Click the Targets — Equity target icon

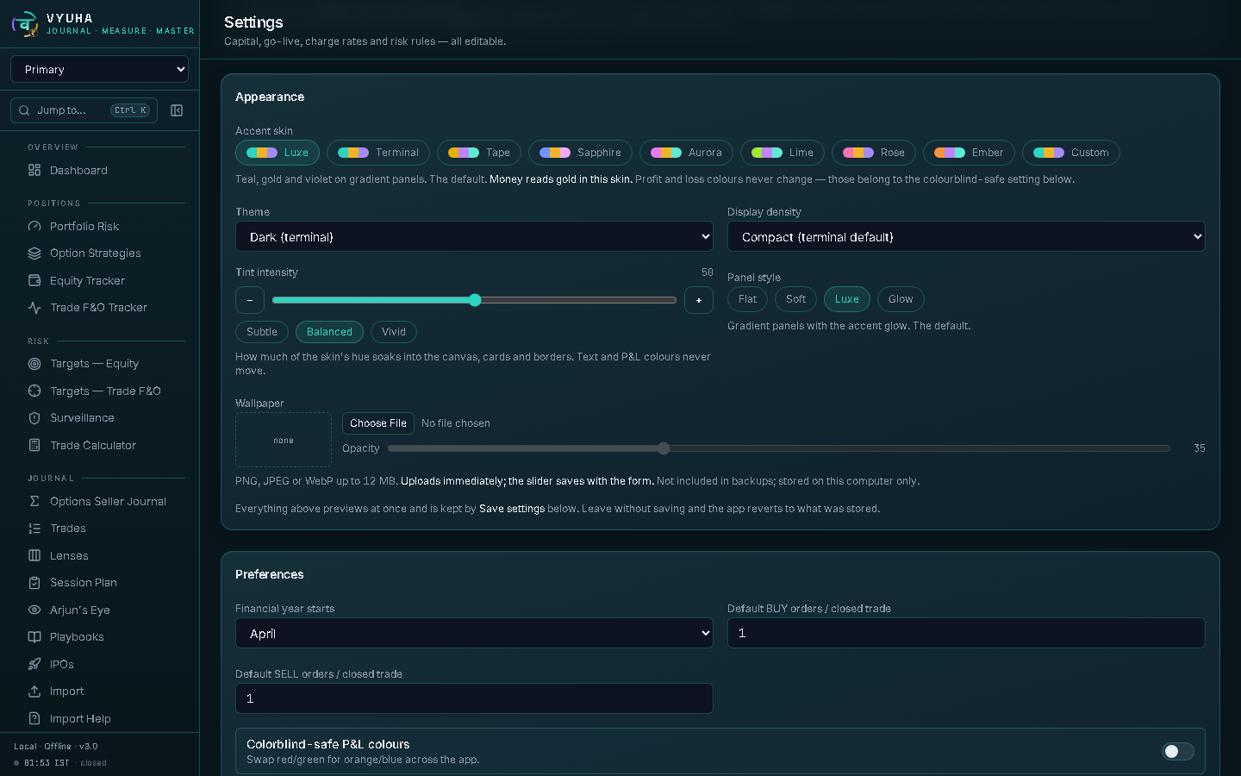34,364
